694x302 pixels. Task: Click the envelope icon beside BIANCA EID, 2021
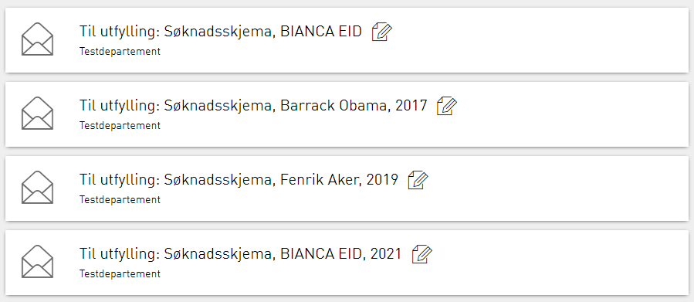tap(37, 262)
